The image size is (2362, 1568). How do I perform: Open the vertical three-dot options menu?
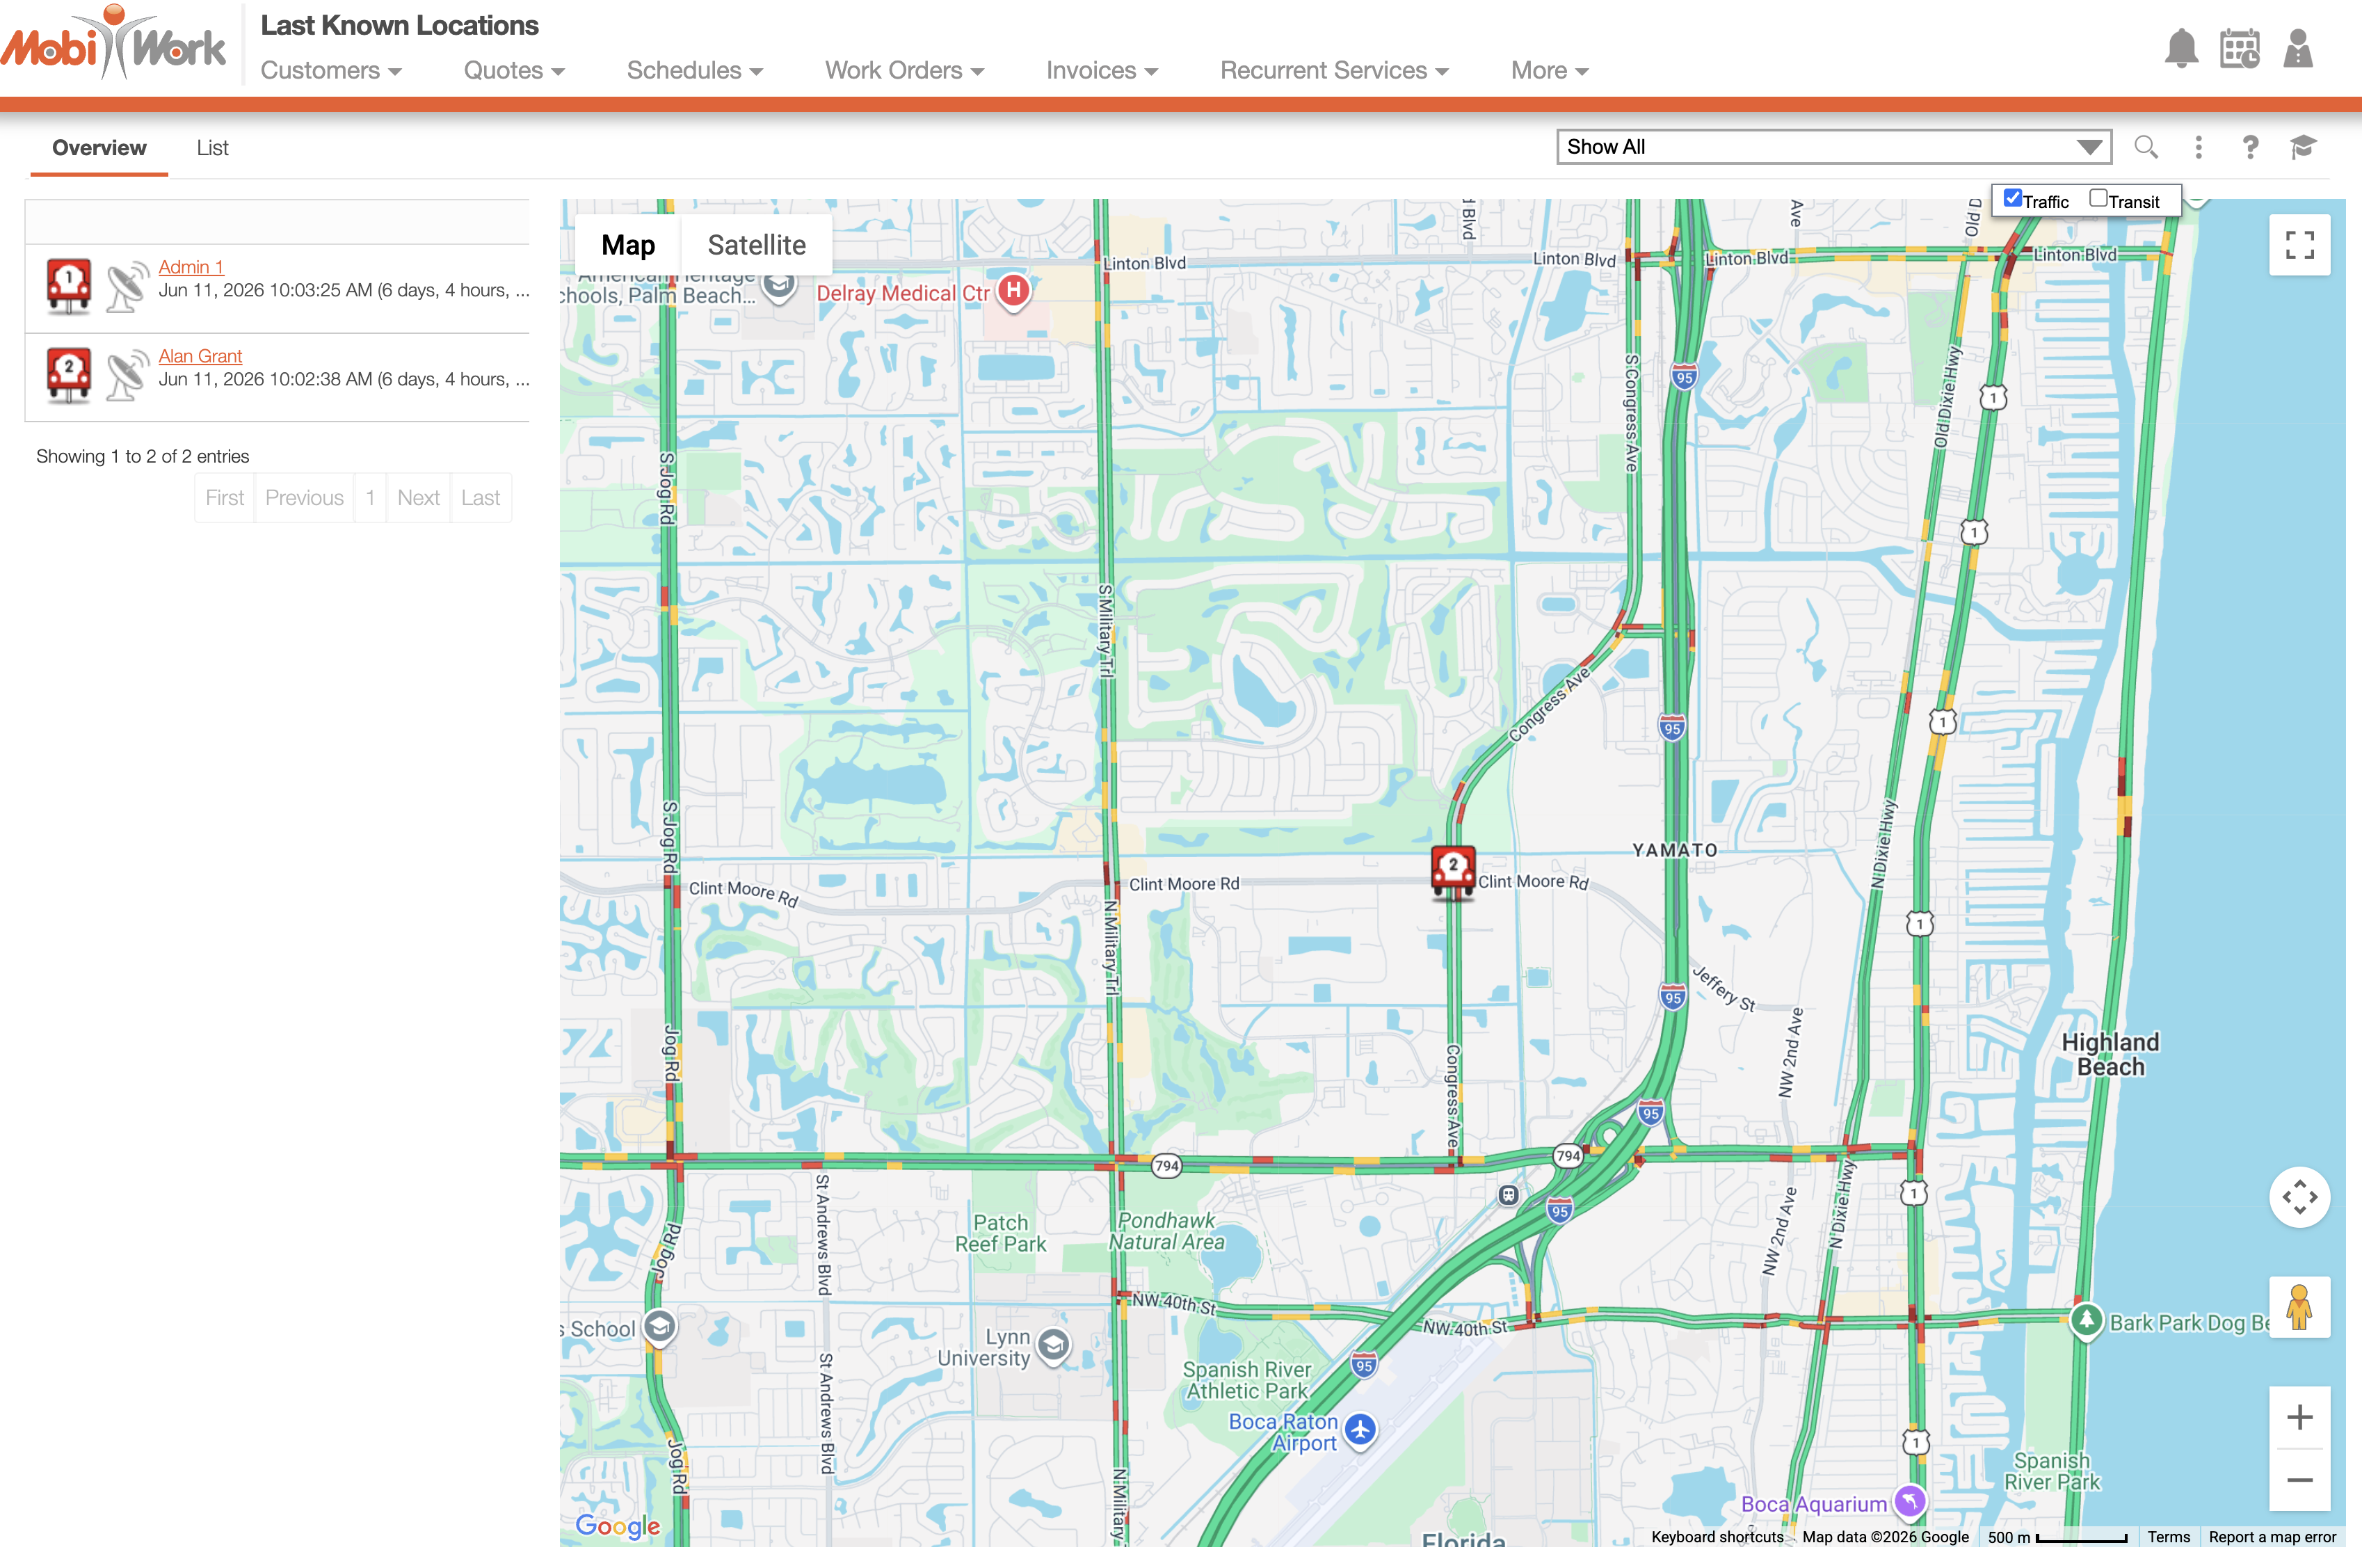click(2198, 147)
